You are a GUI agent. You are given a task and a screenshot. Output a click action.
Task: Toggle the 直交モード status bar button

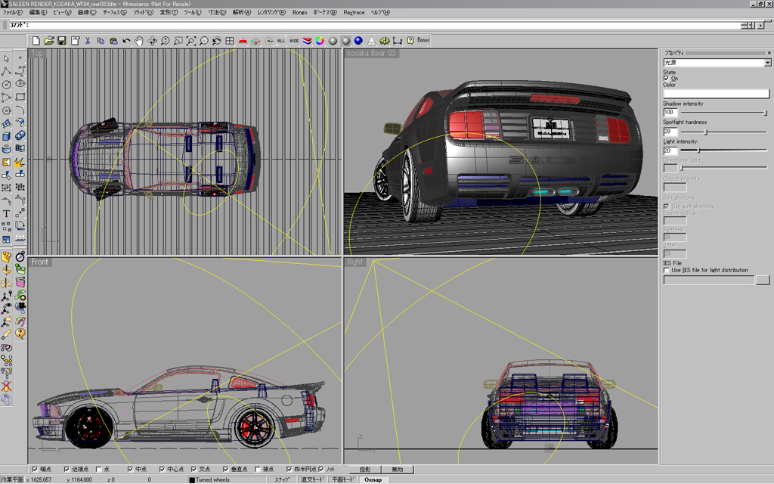pos(312,479)
